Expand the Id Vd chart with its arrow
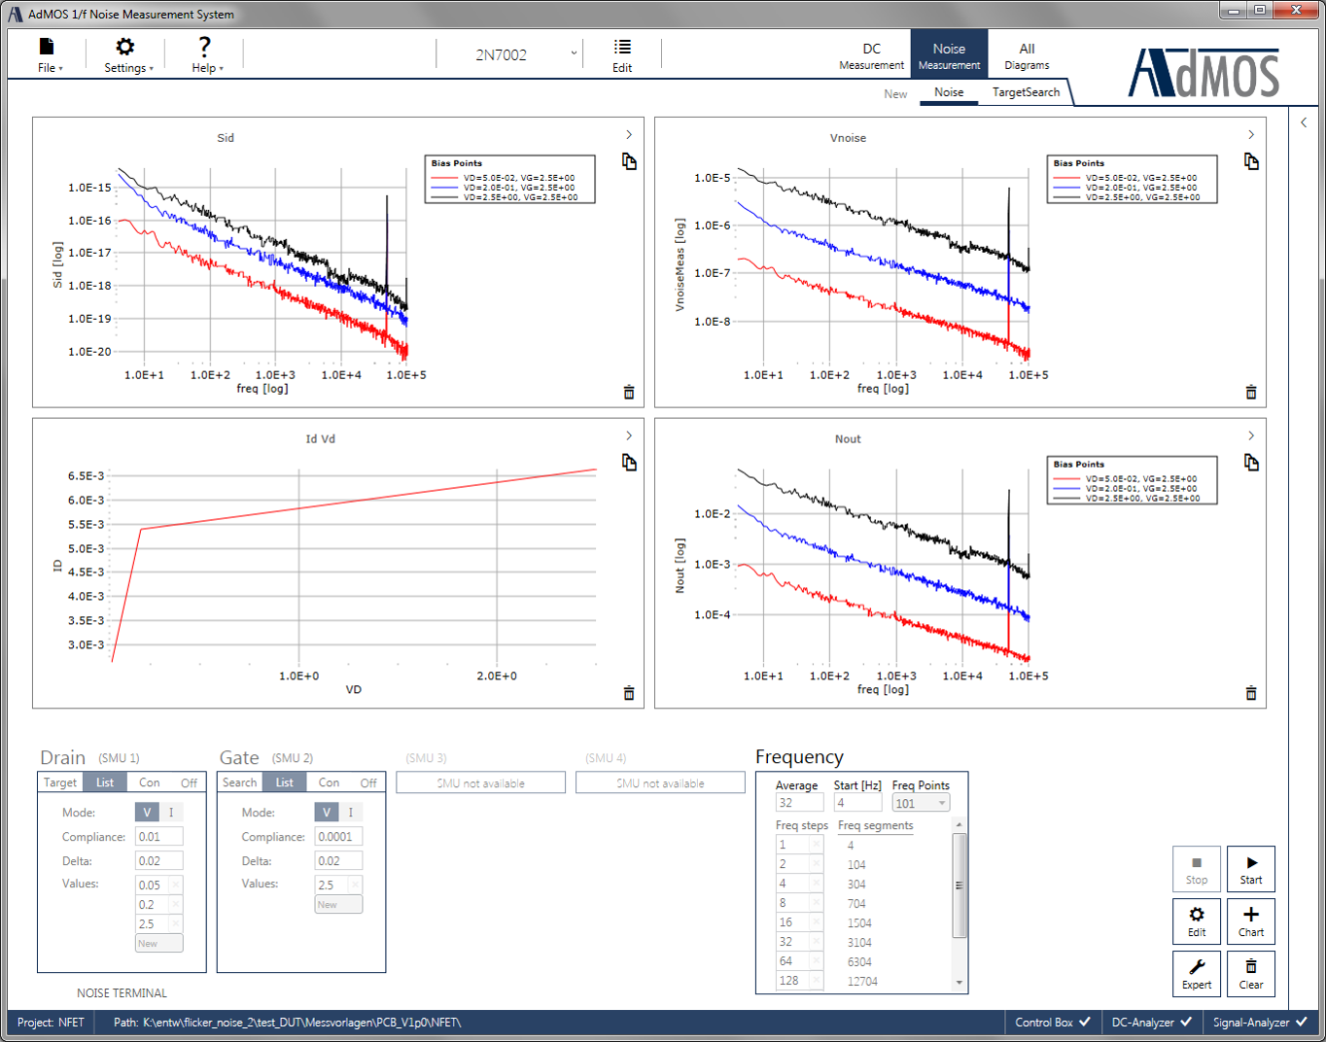Screen dimensions: 1326x1042 pyautogui.click(x=629, y=435)
